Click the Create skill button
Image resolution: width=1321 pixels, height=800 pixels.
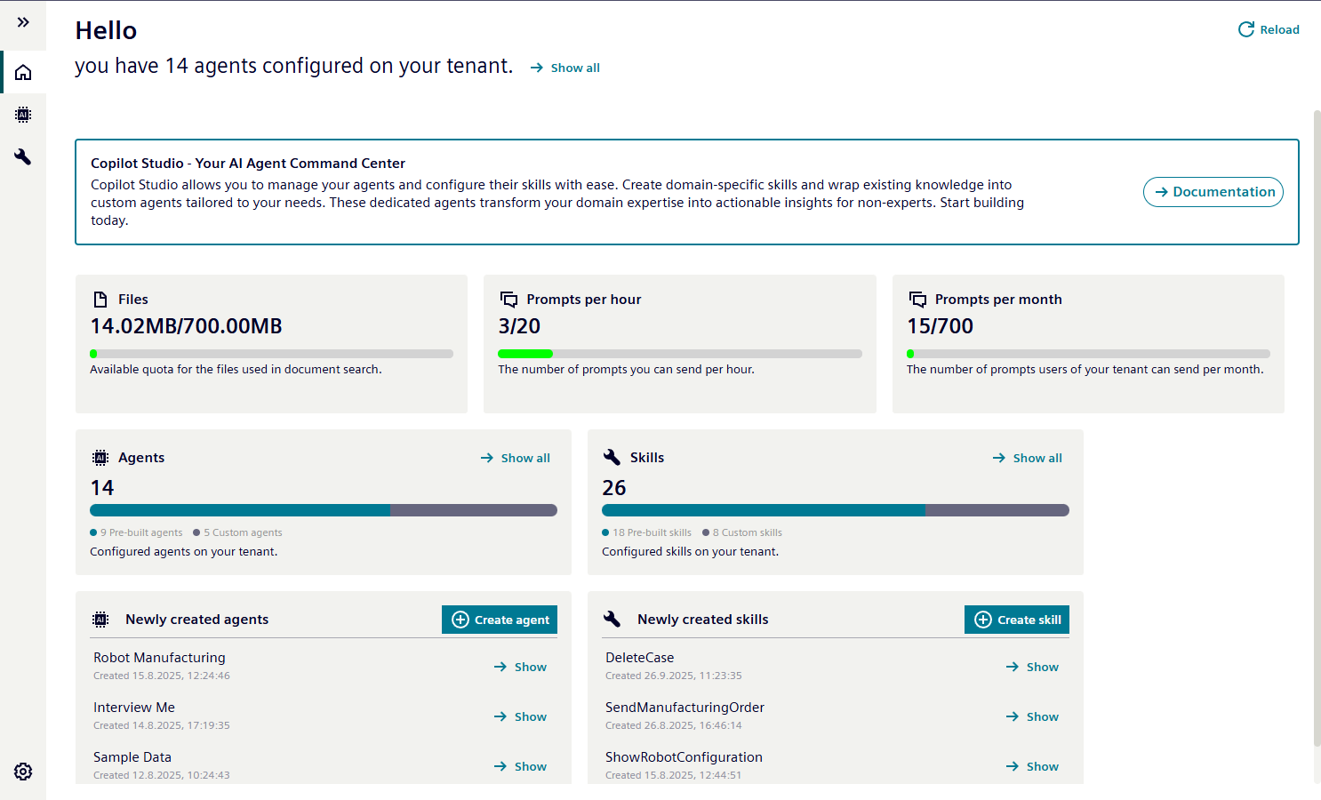click(1017, 620)
